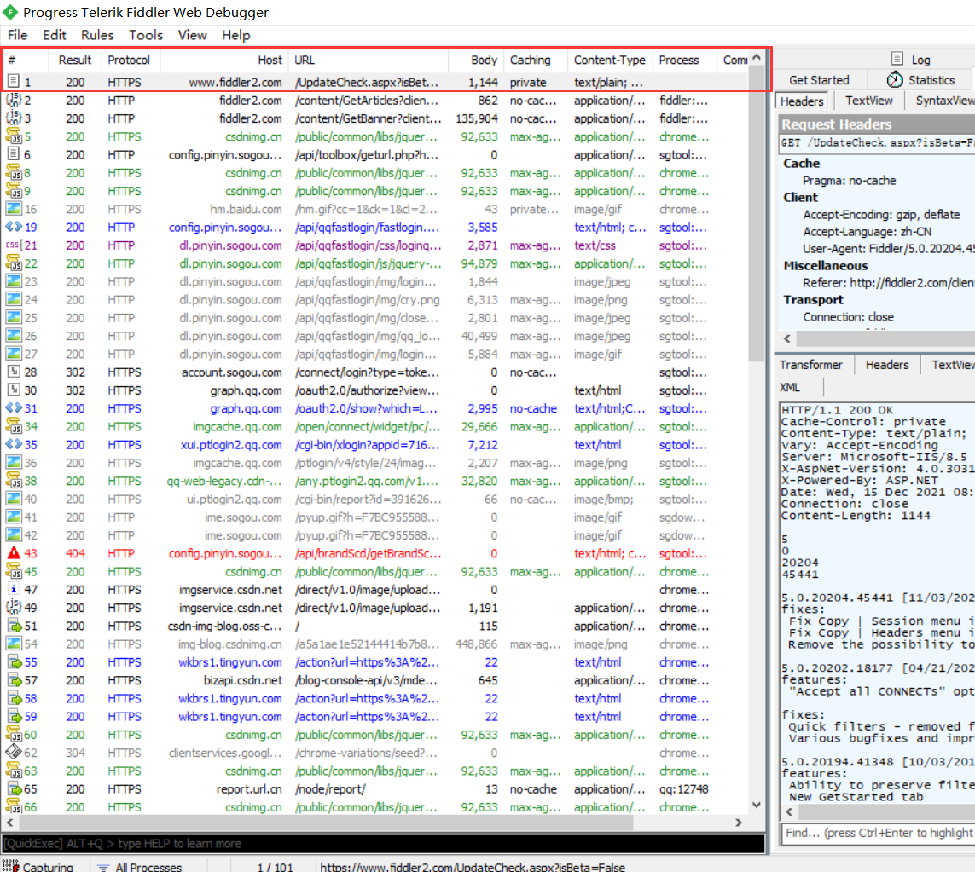Click the document icon of session 1
The image size is (975, 872).
tap(13, 82)
